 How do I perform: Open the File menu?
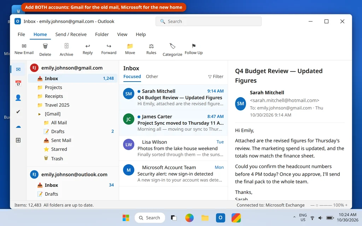pos(21,34)
